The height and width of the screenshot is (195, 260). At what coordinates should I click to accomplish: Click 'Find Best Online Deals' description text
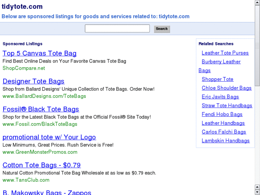coord(64,61)
